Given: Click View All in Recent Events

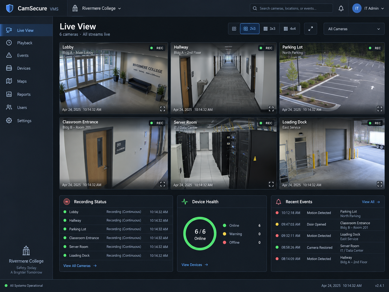Looking at the screenshot, I should point(371,202).
